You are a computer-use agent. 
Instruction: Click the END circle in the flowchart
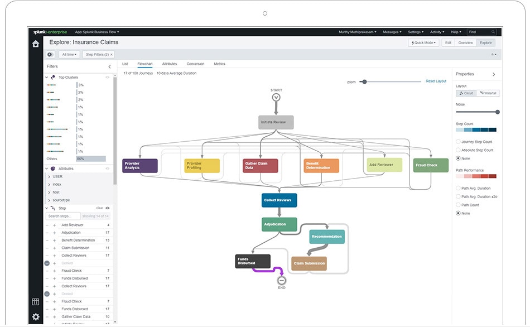coord(282,281)
